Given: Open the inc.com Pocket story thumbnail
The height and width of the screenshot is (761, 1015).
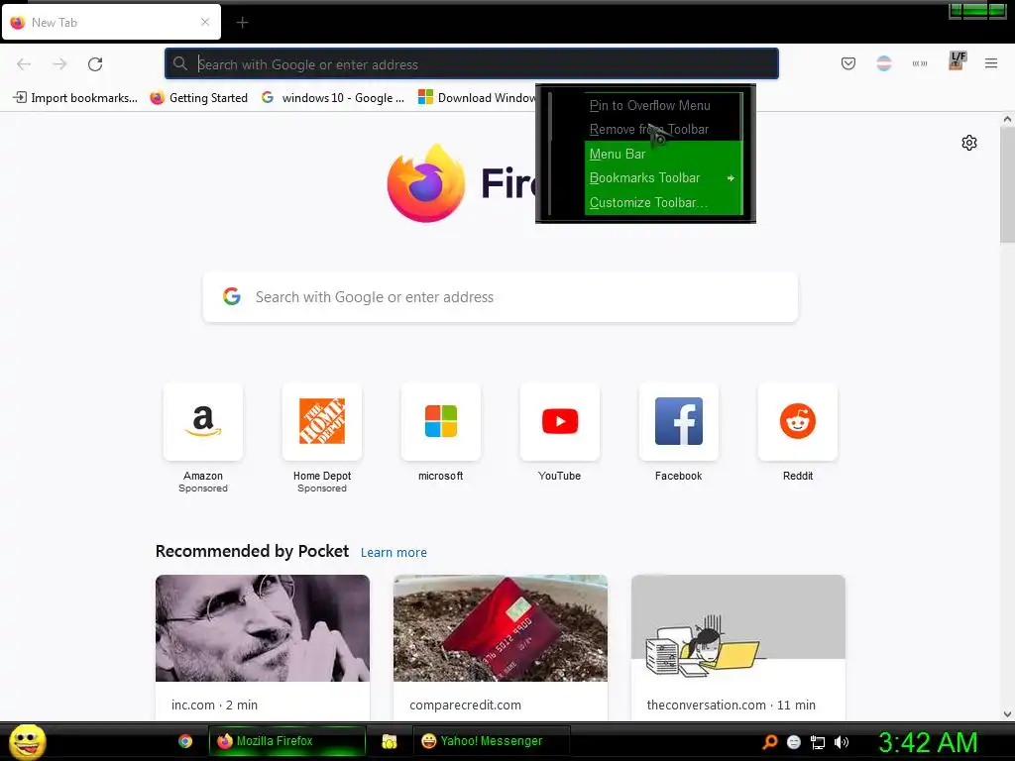Looking at the screenshot, I should [x=262, y=627].
